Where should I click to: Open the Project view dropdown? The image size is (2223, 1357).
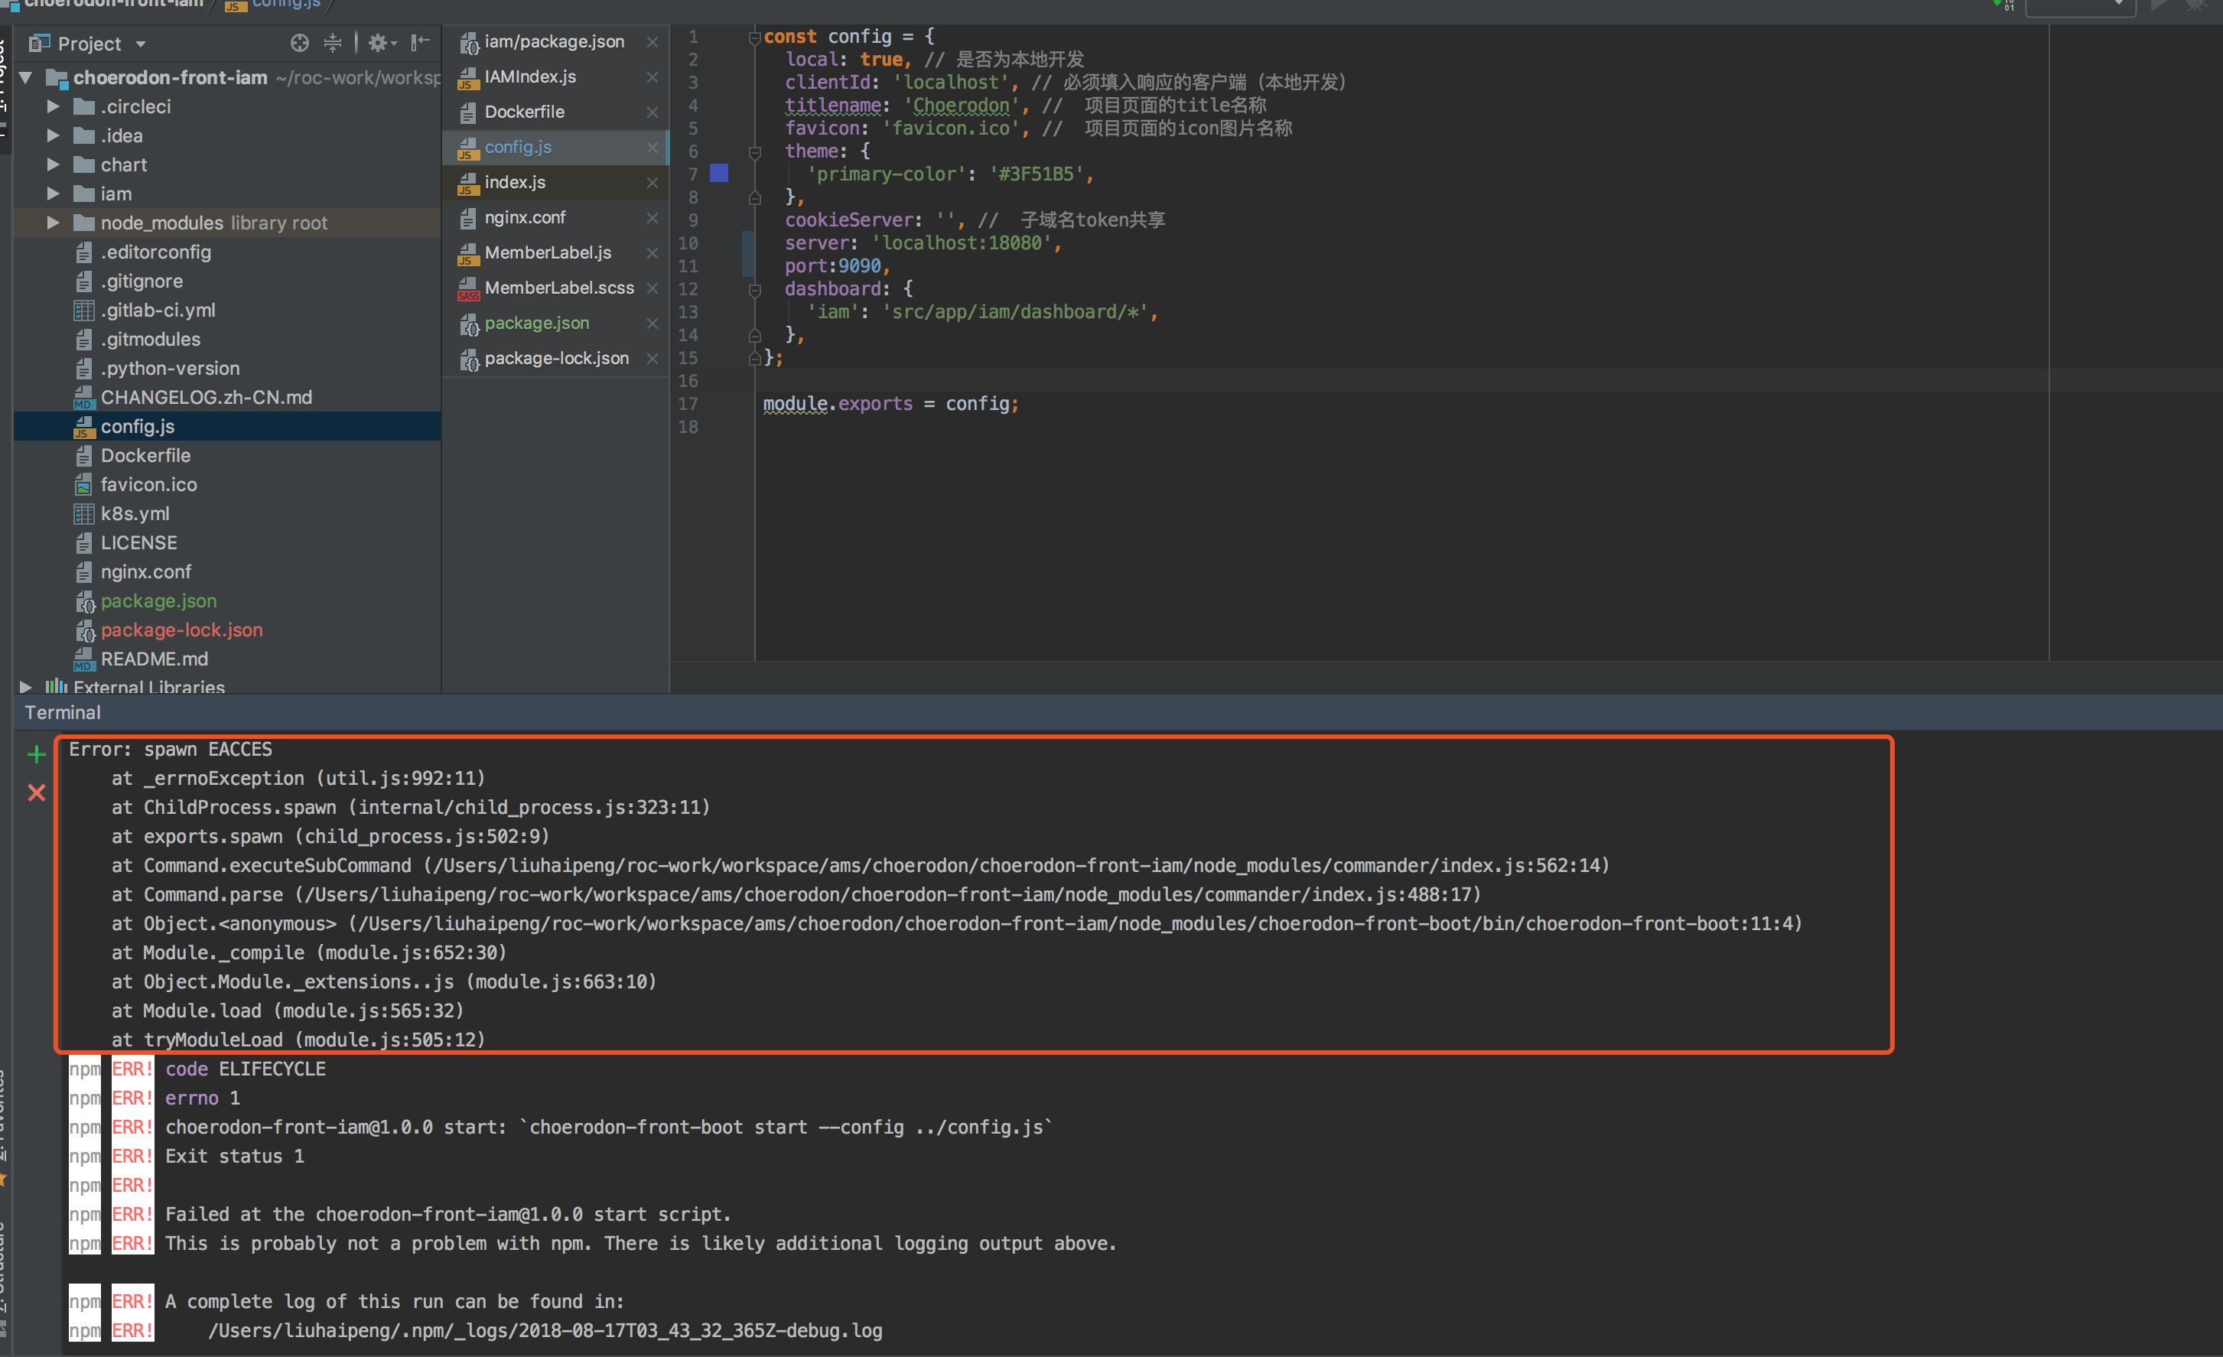click(x=87, y=44)
